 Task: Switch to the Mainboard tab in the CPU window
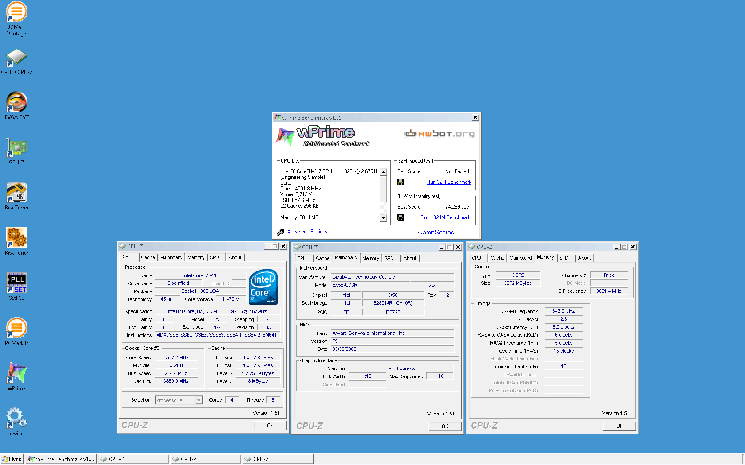tap(171, 257)
